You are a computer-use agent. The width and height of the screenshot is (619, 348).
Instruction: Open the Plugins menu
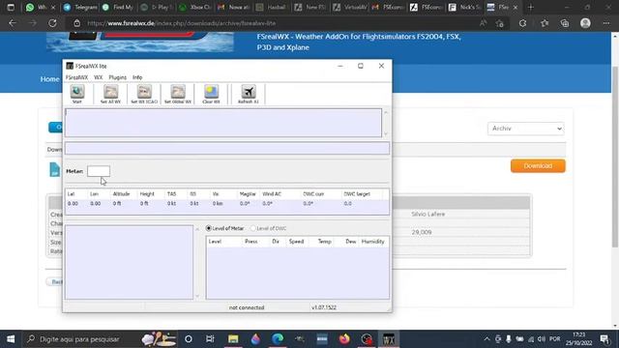click(118, 77)
